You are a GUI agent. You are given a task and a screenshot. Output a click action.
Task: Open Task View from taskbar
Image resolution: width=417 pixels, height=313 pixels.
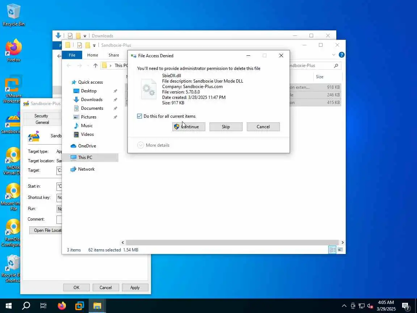43,305
